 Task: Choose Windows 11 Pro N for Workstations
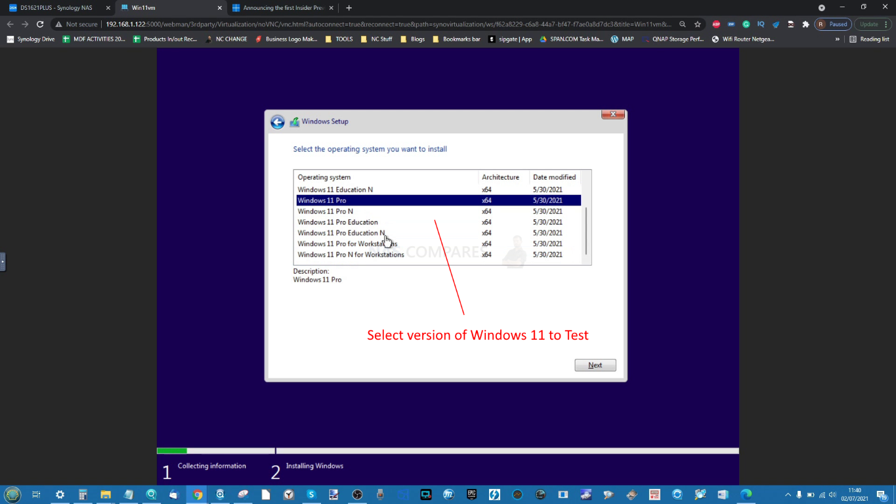[437, 255]
